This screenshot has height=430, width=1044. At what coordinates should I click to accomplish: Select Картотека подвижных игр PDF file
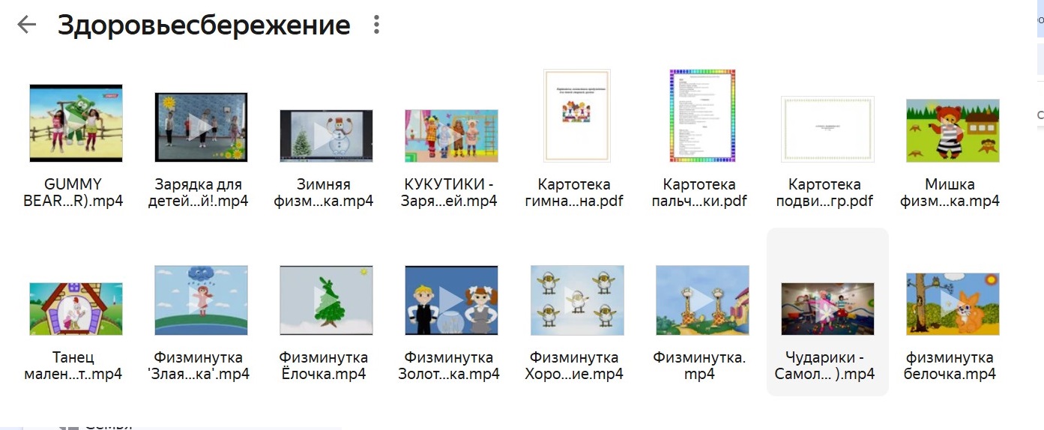(827, 129)
